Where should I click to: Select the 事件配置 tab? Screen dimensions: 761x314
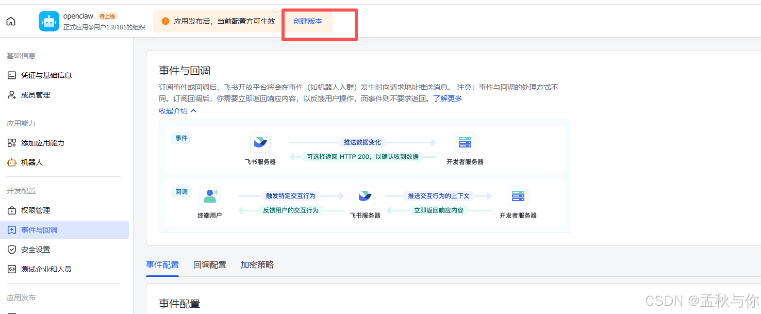(x=162, y=265)
